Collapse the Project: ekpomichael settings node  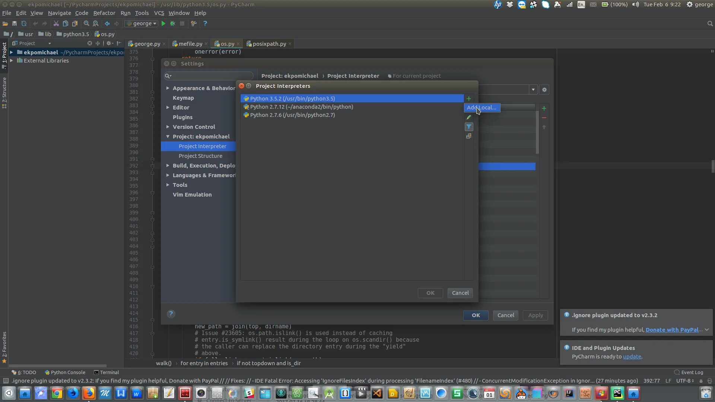tap(168, 137)
